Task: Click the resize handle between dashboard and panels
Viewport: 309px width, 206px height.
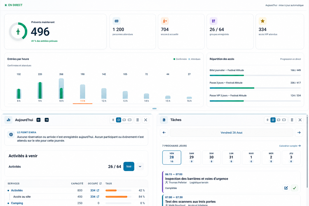Action: (x=154, y=109)
